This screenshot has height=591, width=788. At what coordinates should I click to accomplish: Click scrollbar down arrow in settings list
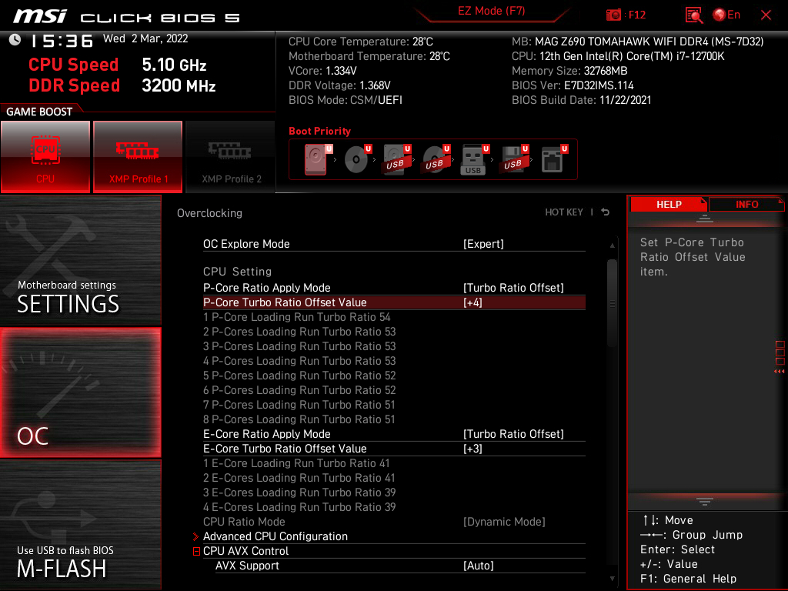click(x=612, y=579)
